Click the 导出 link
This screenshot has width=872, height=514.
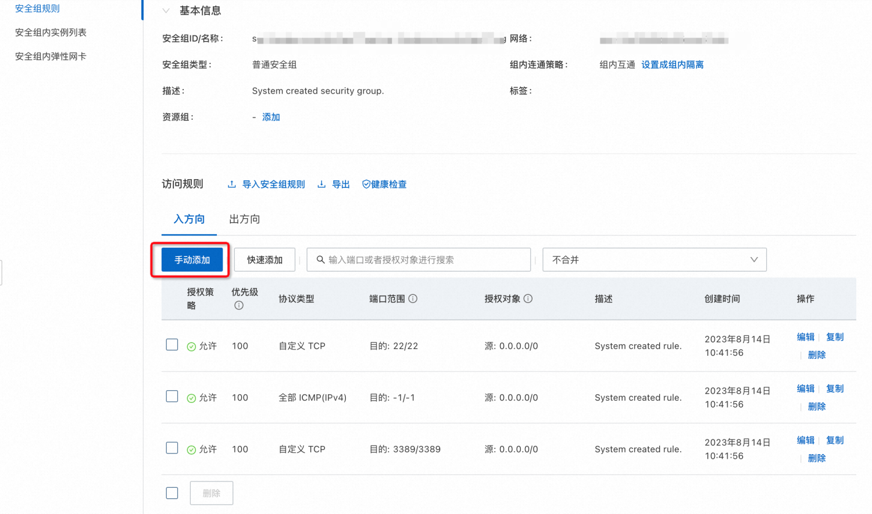click(x=341, y=184)
